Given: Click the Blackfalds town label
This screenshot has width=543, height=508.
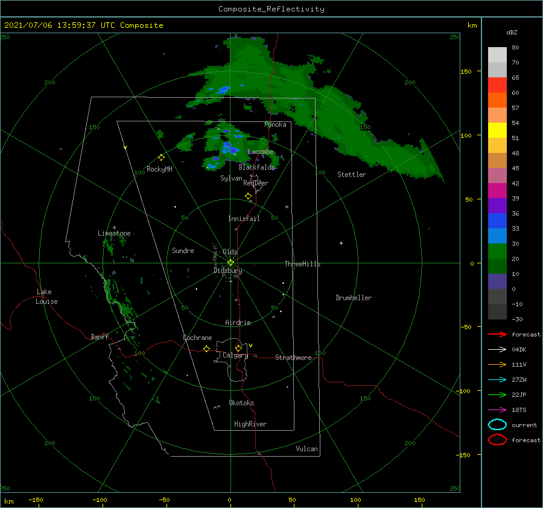Looking at the screenshot, I should (x=256, y=167).
